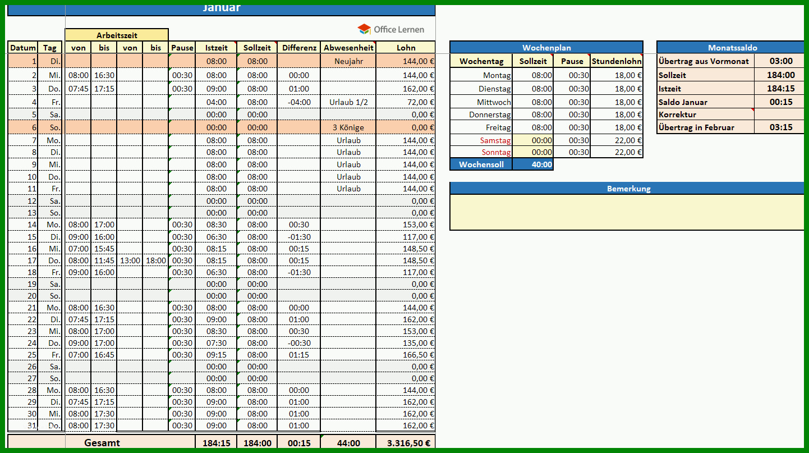809x453 pixels.
Task: Select the 01:15 difference cell
Action: point(299,355)
